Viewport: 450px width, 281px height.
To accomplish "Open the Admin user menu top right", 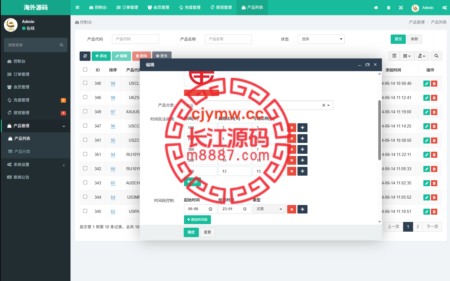I will click(423, 8).
